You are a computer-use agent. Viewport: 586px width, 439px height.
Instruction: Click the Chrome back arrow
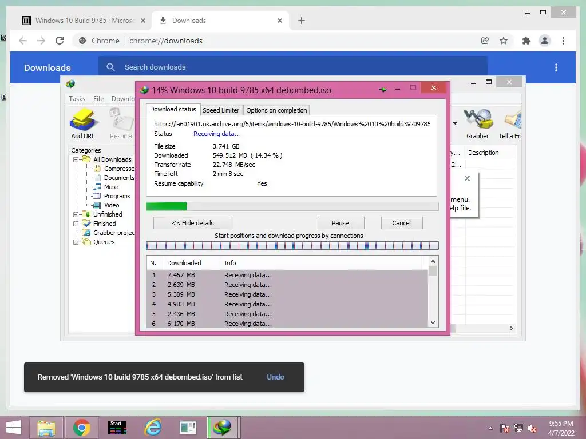23,41
